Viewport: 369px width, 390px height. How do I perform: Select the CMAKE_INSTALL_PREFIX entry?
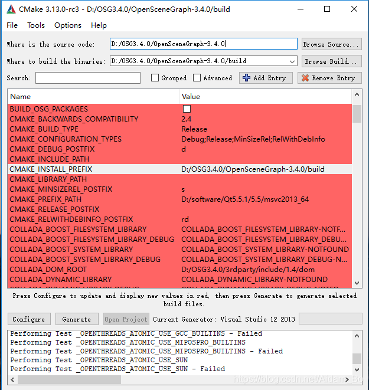pos(51,169)
